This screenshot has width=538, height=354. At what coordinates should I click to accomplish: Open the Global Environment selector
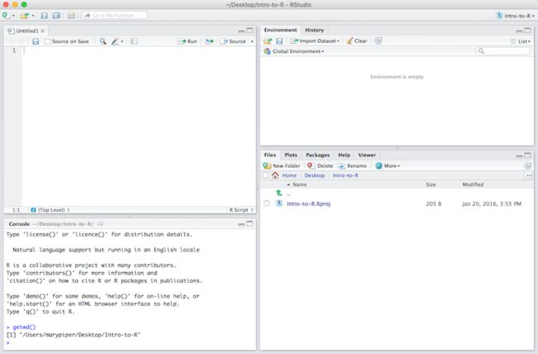point(294,51)
